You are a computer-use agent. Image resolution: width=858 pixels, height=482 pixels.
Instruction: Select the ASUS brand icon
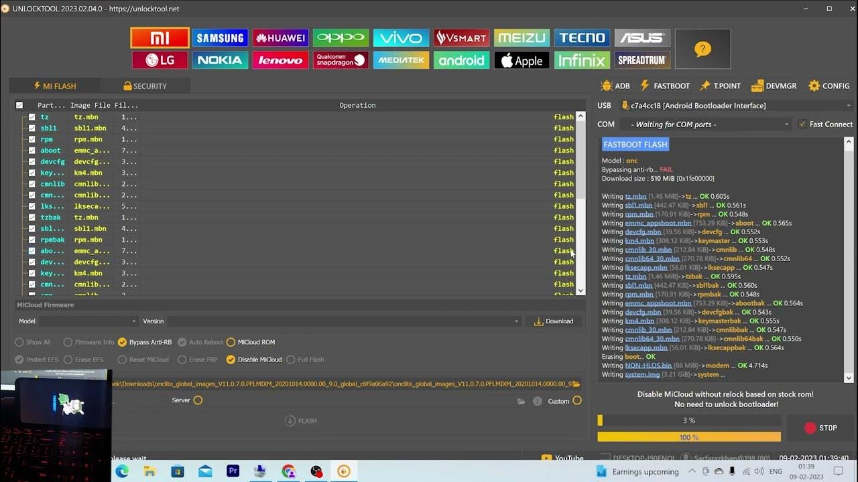642,37
